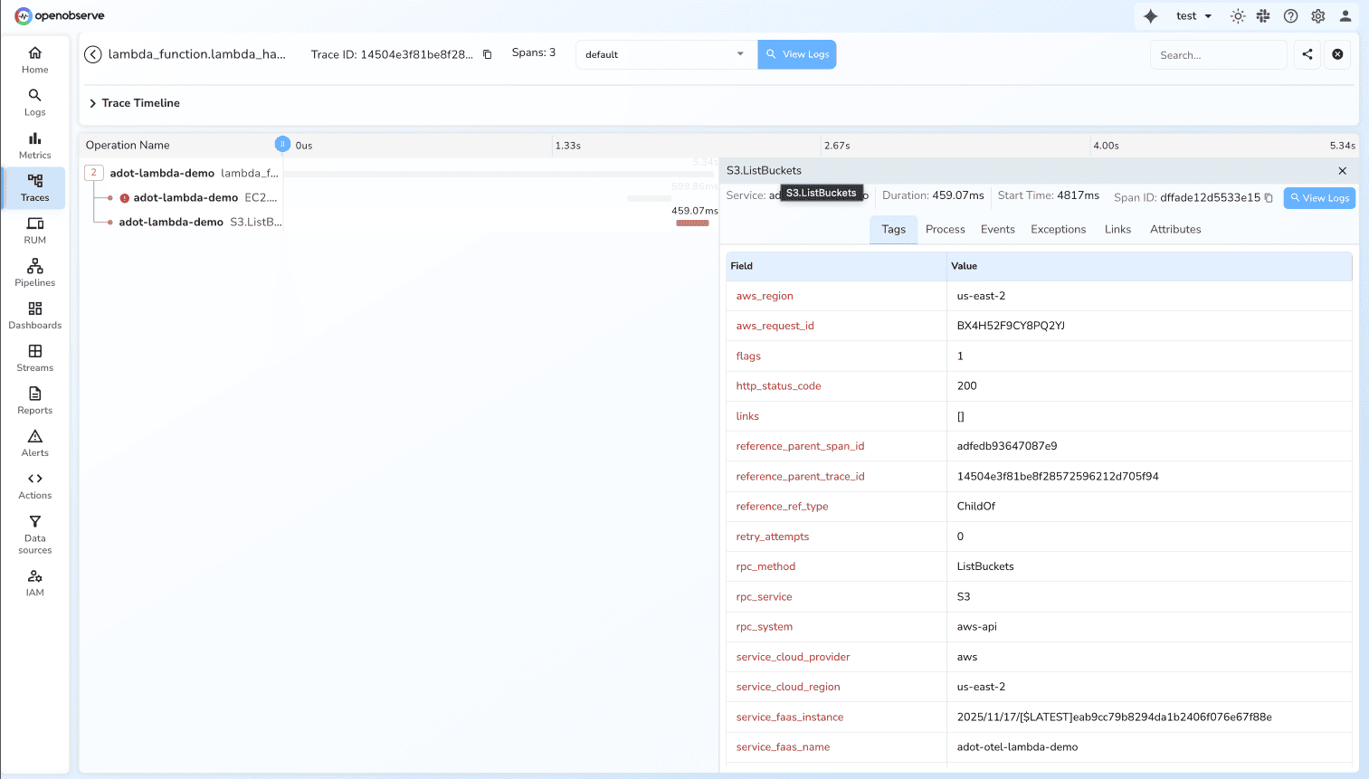
Task: Click View Logs button next to dropdown
Action: click(x=796, y=54)
